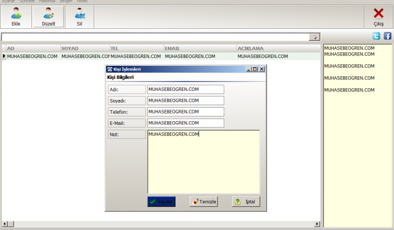Click the Ekle add-person toolbar icon
The height and width of the screenshot is (230, 394).
[16, 14]
